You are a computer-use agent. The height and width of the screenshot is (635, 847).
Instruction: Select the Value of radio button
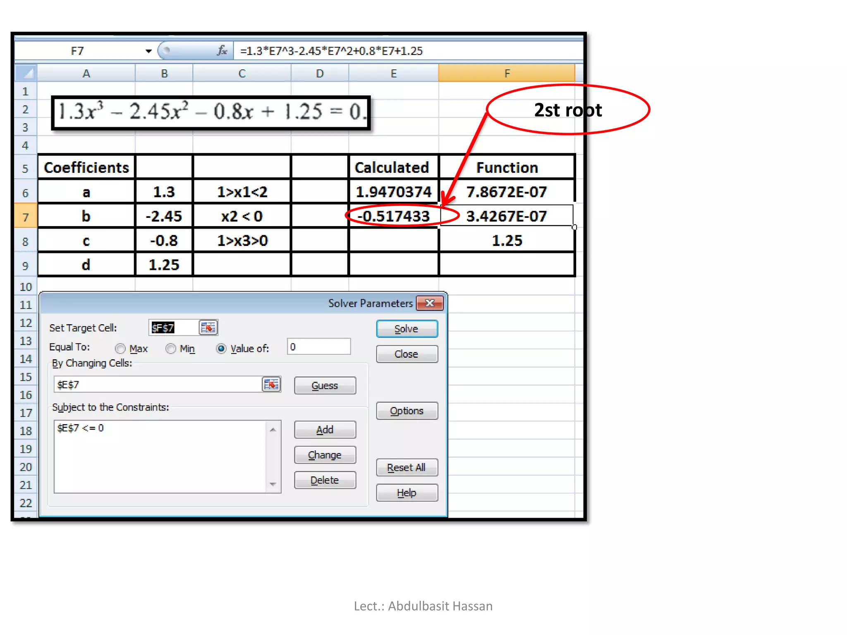point(221,349)
